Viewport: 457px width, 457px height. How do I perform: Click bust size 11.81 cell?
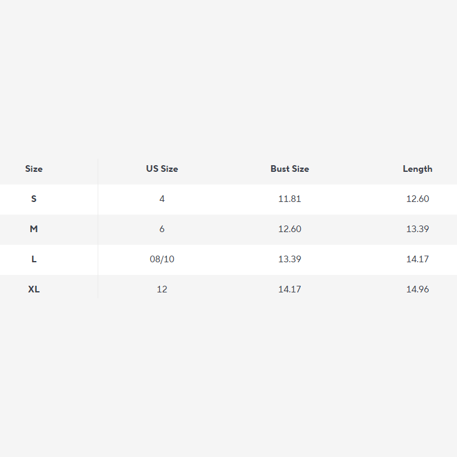(289, 199)
